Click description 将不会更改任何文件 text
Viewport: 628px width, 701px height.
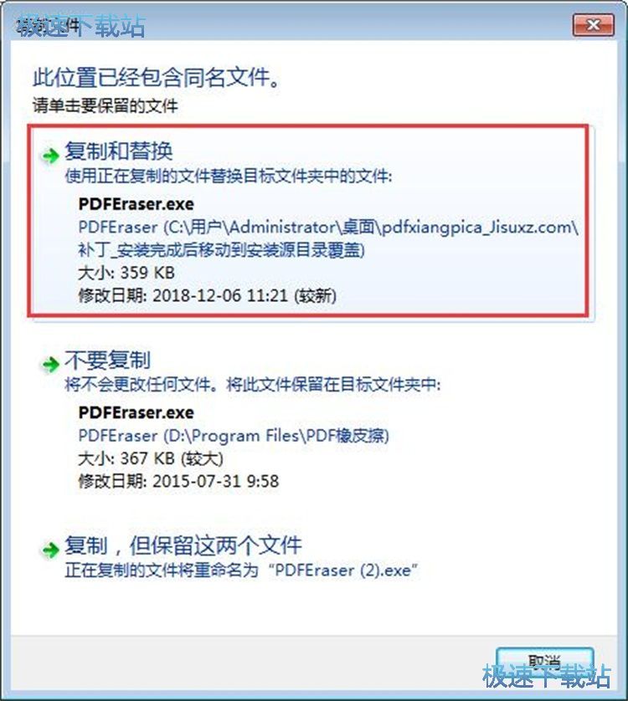click(253, 384)
